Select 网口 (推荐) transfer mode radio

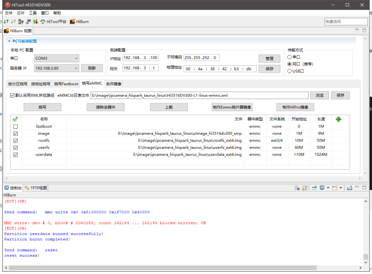(x=289, y=64)
